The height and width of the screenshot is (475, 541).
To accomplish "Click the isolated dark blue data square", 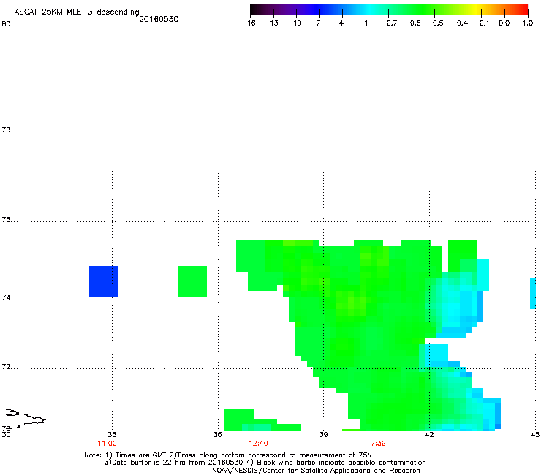I will [104, 281].
